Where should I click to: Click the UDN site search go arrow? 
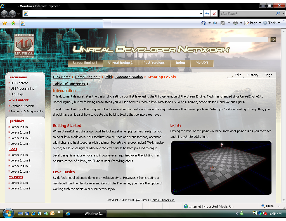273,40
